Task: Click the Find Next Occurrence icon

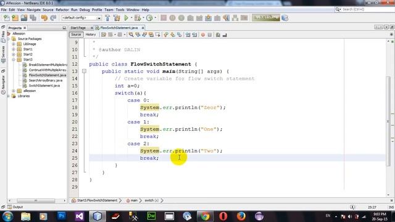Action: (144, 35)
